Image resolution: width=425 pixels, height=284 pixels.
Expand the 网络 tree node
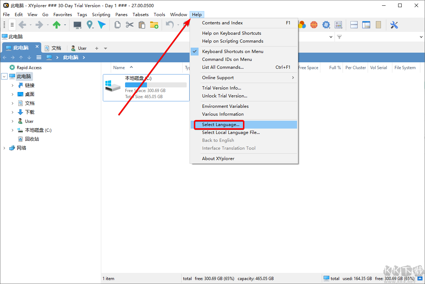(x=4, y=148)
